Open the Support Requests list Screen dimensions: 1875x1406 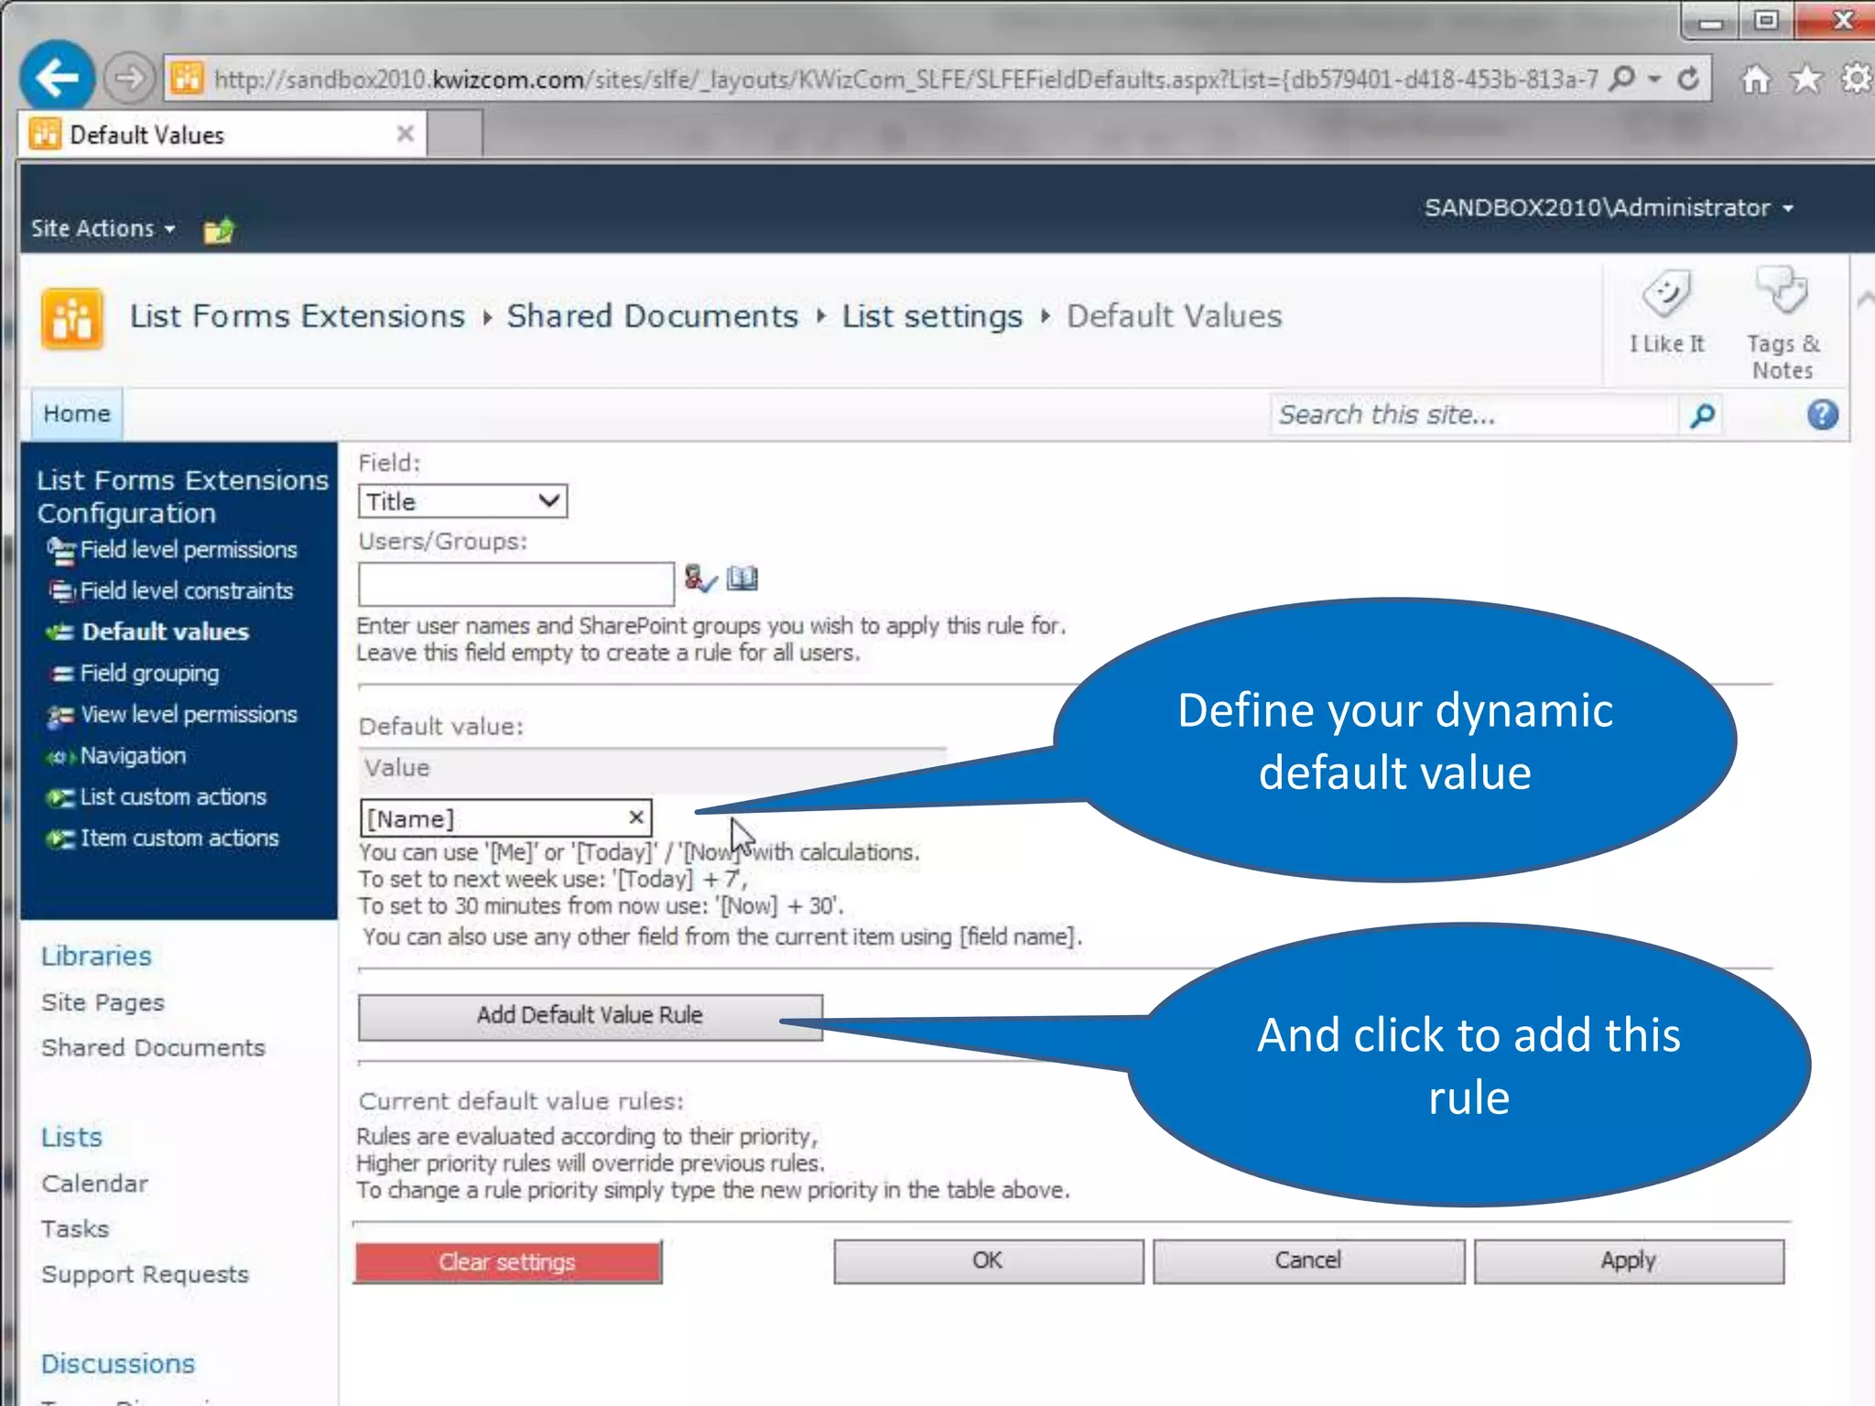pos(145,1274)
